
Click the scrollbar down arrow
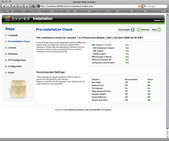[x=168, y=137]
